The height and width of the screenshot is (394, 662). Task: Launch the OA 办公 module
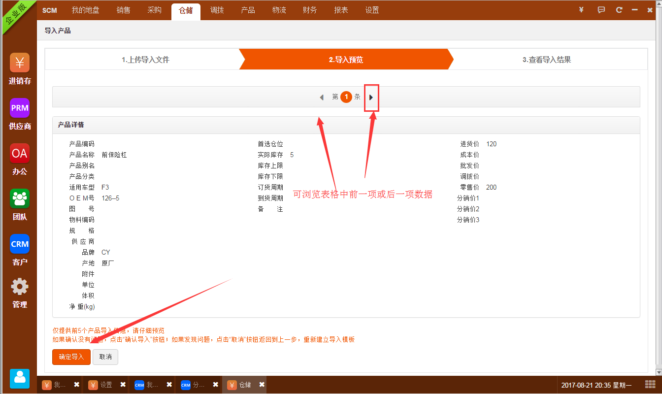tap(20, 154)
